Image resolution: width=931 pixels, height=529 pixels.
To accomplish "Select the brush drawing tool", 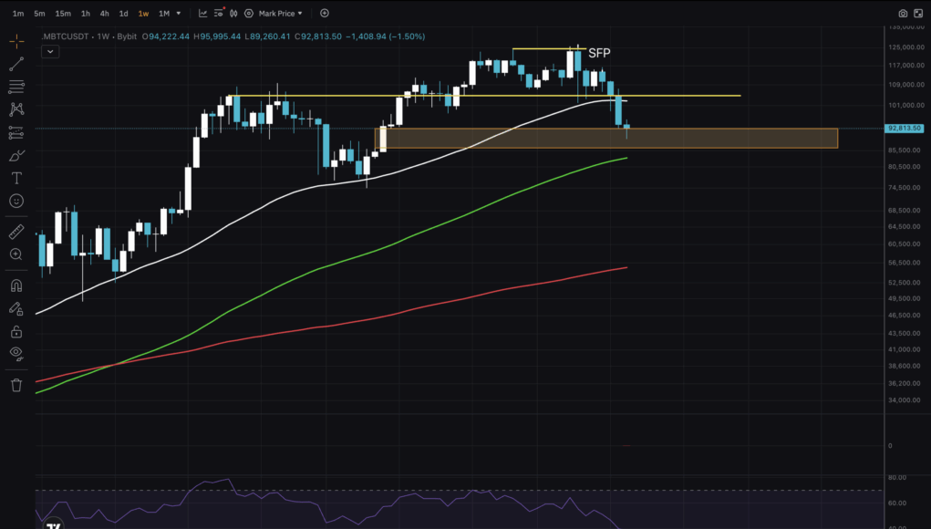I will coord(16,155).
